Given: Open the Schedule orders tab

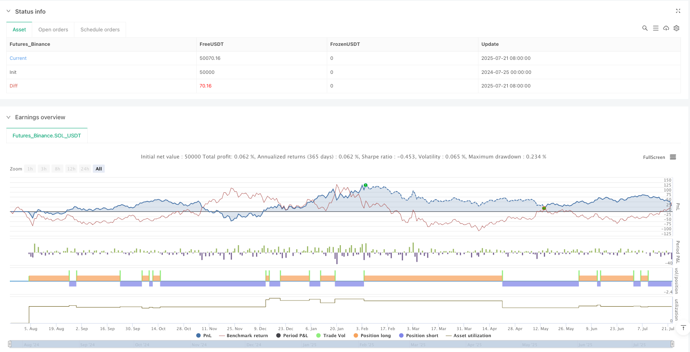Looking at the screenshot, I should click(x=100, y=30).
